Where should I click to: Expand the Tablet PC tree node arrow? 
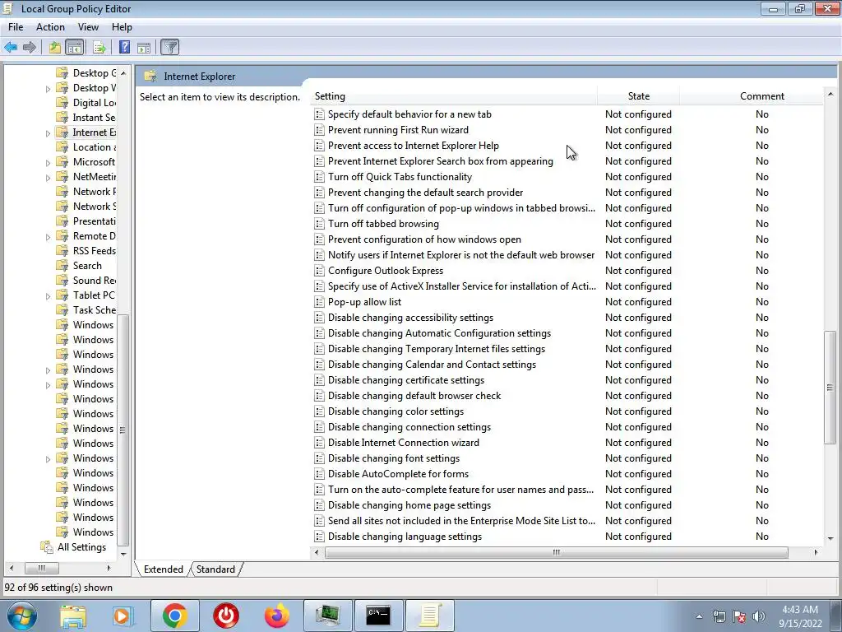click(x=48, y=296)
